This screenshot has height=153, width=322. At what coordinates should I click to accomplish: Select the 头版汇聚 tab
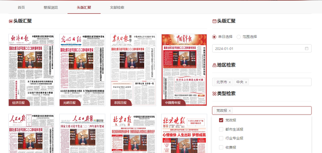click(x=84, y=7)
